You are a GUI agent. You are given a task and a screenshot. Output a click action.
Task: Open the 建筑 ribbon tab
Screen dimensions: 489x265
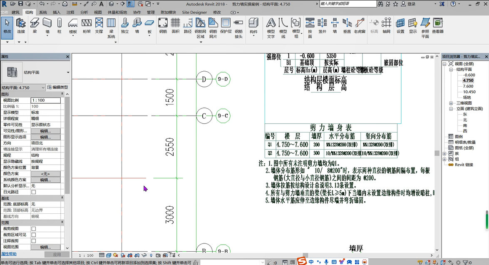pyautogui.click(x=15, y=12)
